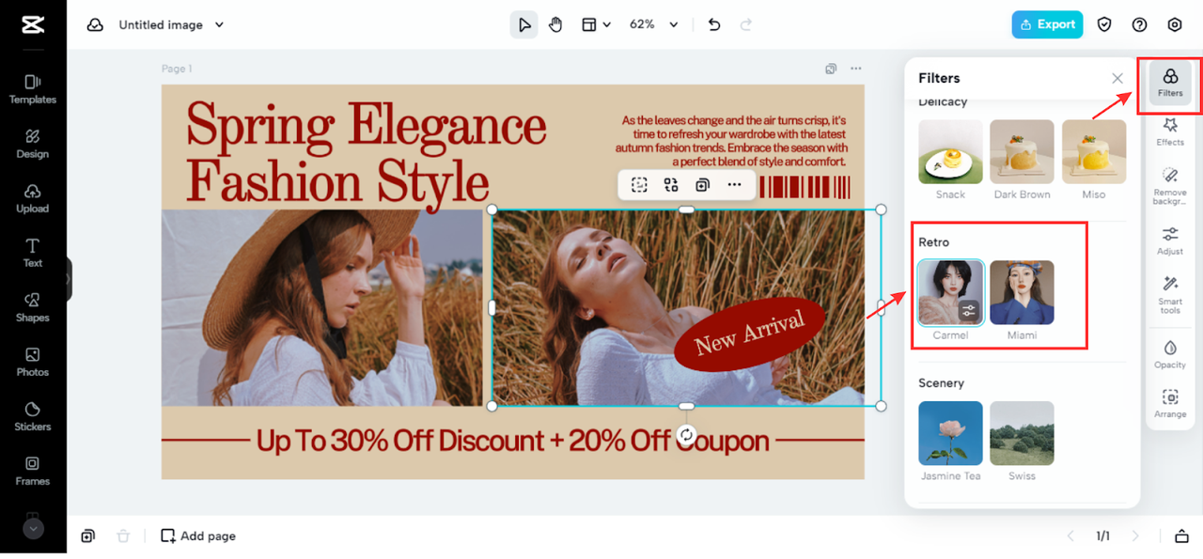Open the Untitled image name dropdown
This screenshot has width=1203, height=559.
172,25
